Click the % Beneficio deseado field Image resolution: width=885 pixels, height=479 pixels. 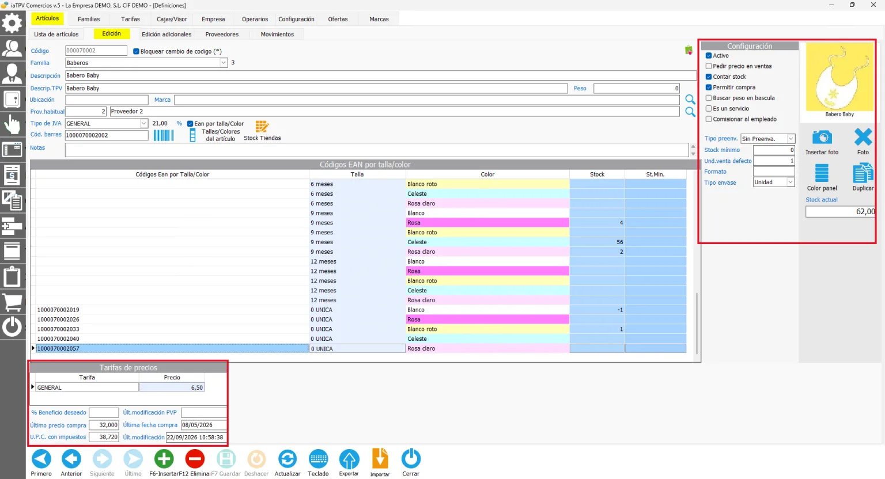click(104, 413)
